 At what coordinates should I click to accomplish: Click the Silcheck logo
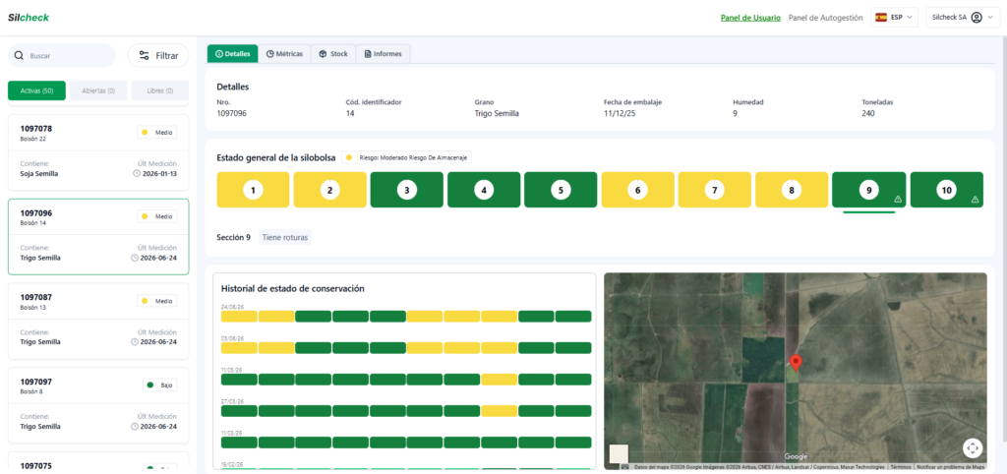point(29,18)
